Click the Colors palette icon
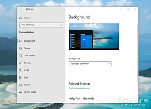 coord(21,48)
